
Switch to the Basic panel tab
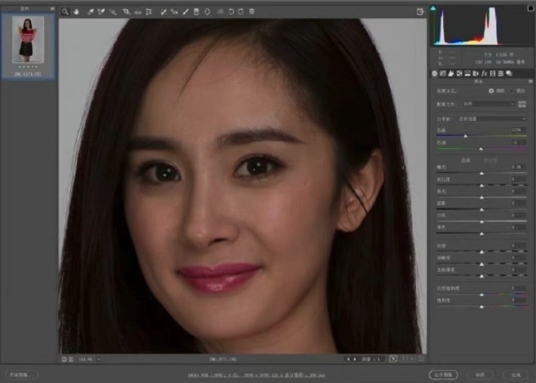click(435, 73)
